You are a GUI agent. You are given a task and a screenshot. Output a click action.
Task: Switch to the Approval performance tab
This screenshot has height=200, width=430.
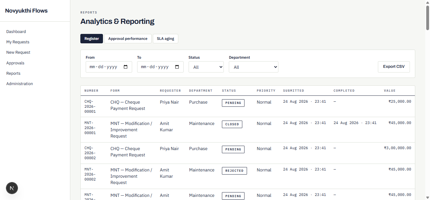pos(128,39)
